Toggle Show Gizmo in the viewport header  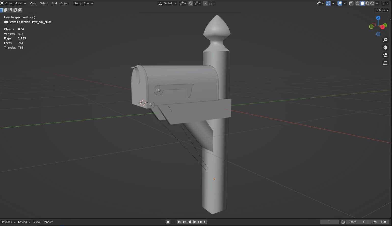[328, 3]
